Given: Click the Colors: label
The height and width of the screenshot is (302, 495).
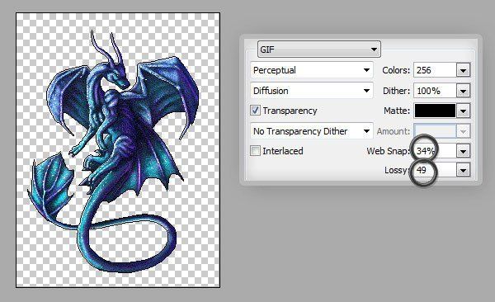Looking at the screenshot, I should [x=396, y=70].
